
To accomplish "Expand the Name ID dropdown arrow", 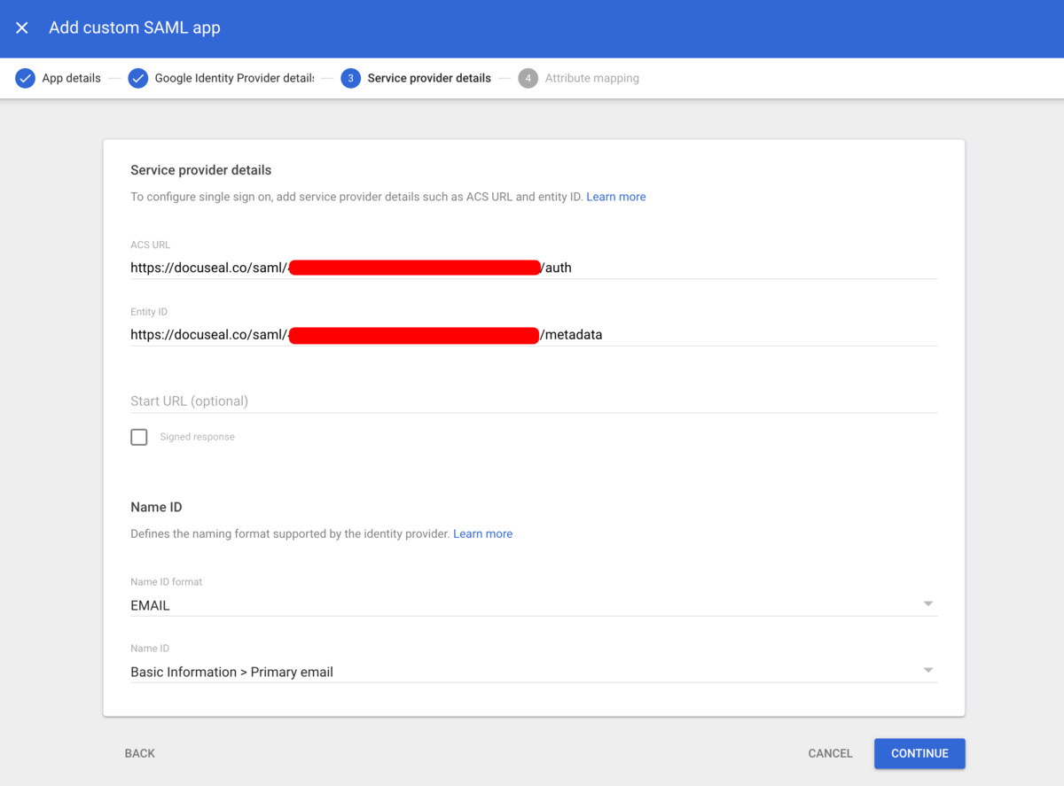I will coord(927,671).
